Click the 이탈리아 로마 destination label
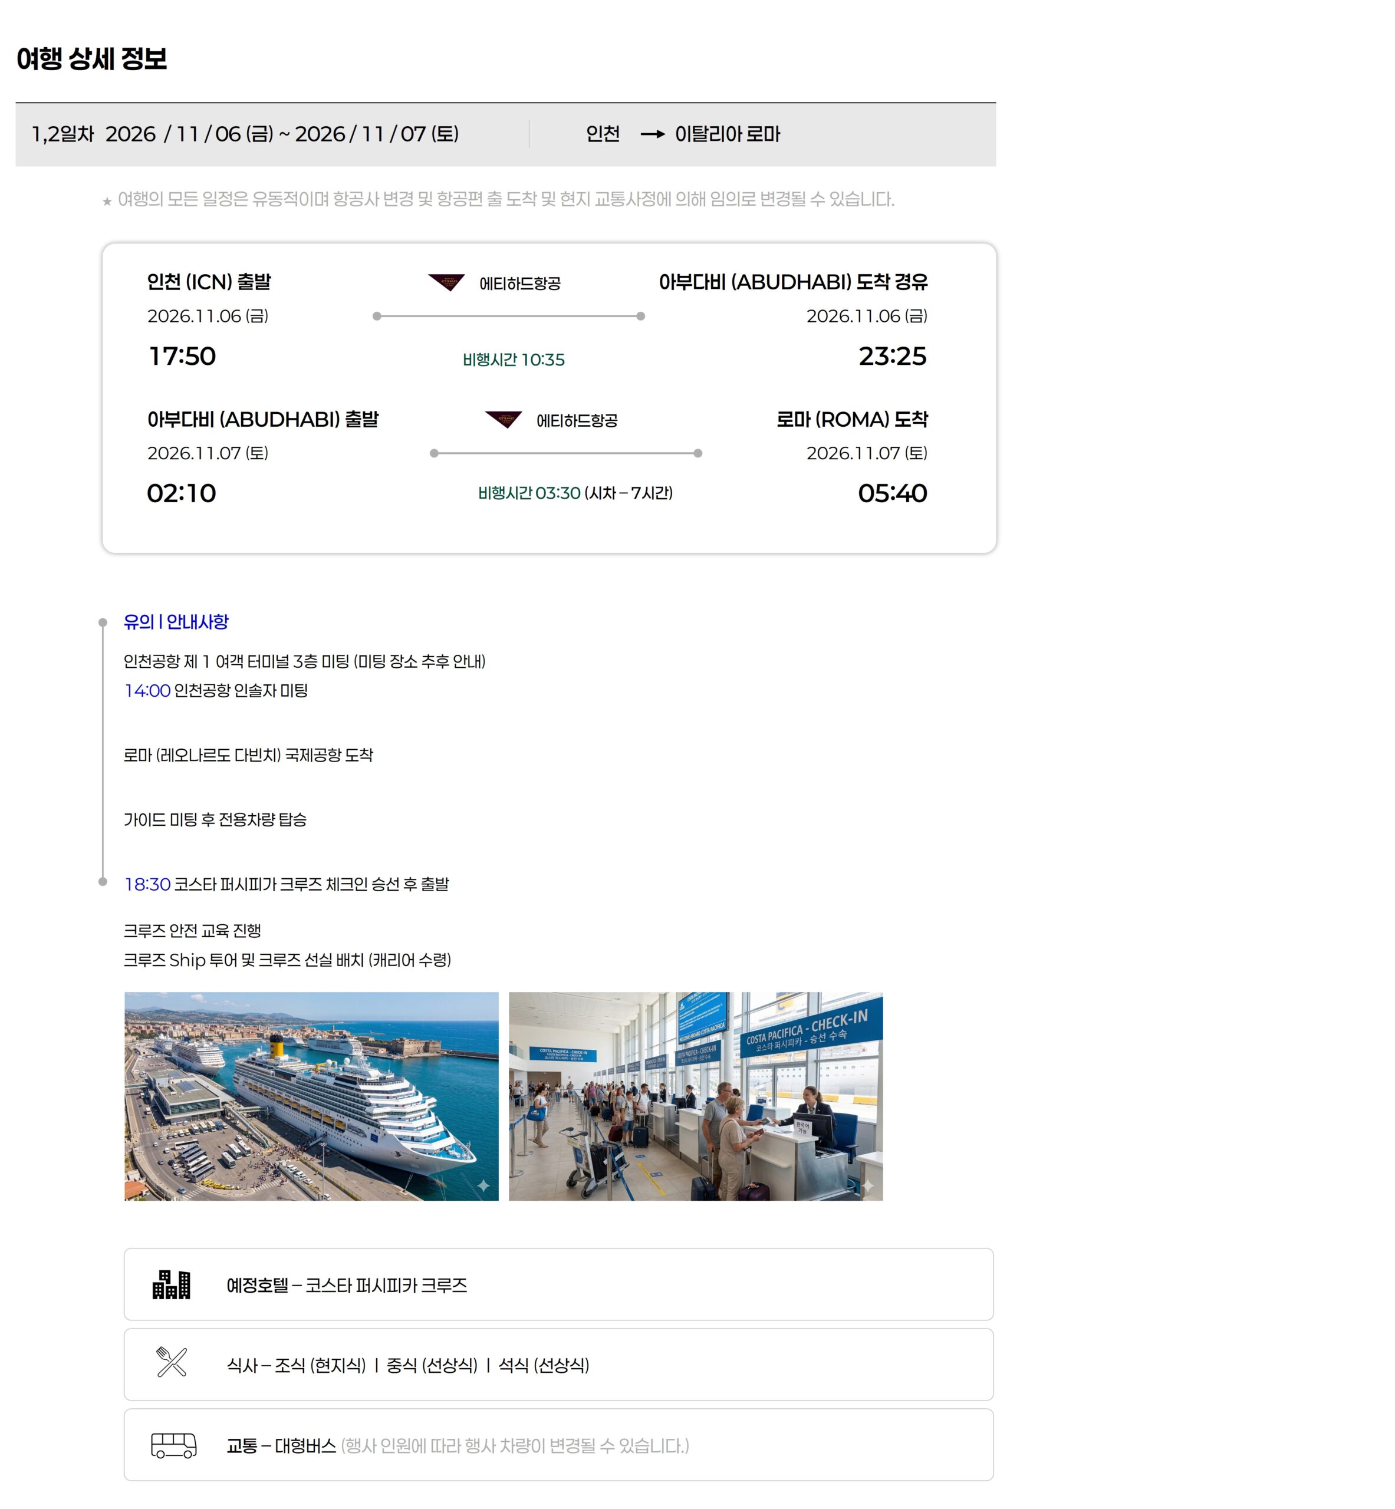The height and width of the screenshot is (1509, 1395). tap(727, 134)
